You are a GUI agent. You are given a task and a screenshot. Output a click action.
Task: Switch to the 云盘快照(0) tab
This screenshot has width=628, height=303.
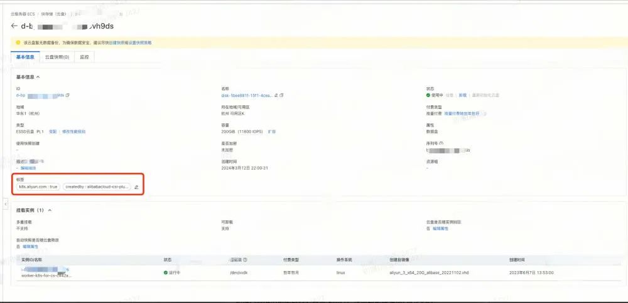[x=57, y=57]
